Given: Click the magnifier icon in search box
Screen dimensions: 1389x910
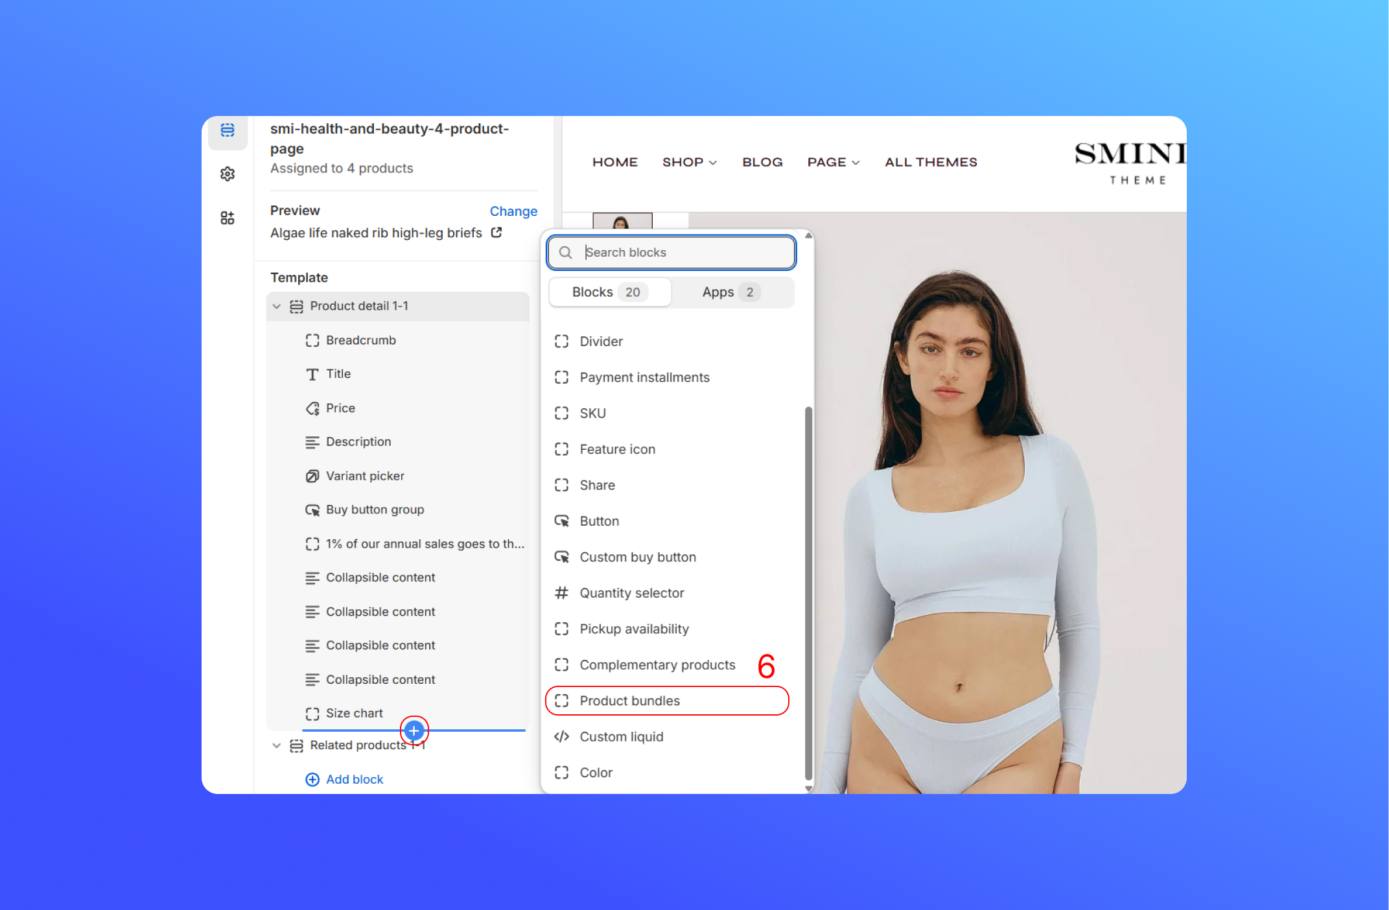Looking at the screenshot, I should click(565, 252).
